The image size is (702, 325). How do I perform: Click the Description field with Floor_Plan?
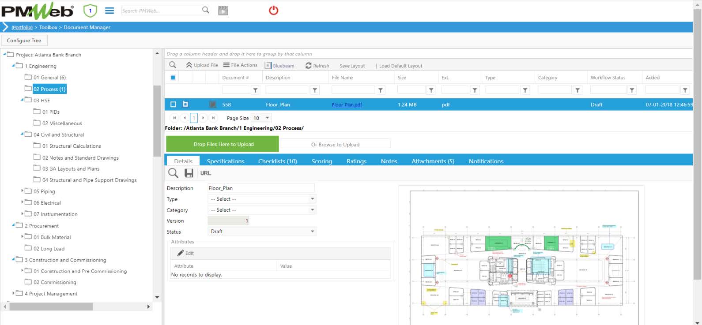[261, 188]
